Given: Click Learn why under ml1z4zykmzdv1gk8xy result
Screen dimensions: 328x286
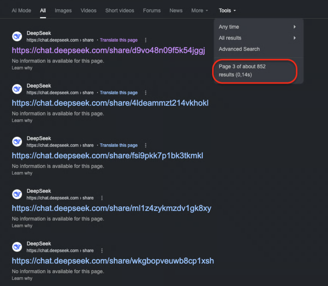Looking at the screenshot, I should (x=22, y=226).
